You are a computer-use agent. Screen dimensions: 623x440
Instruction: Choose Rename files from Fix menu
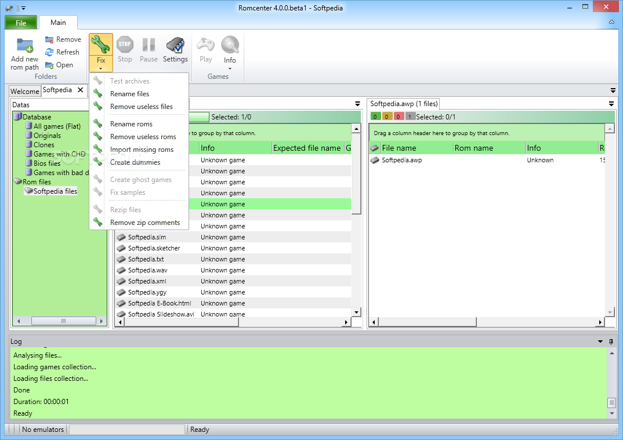pos(139,94)
